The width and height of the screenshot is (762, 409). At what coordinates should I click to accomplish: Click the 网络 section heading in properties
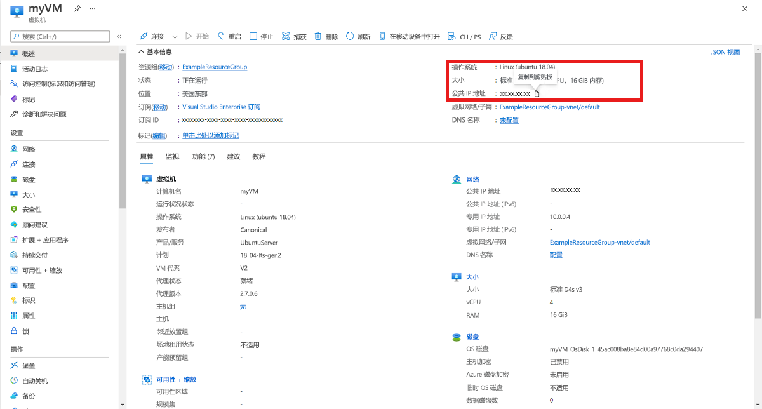coord(473,180)
